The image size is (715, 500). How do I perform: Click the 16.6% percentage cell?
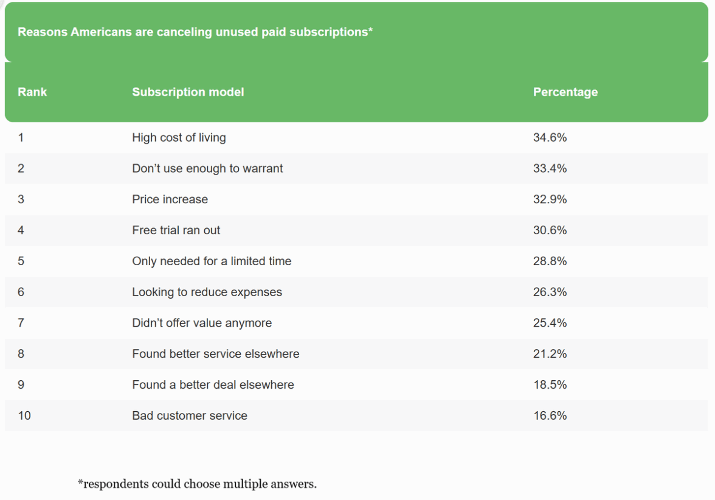pyautogui.click(x=550, y=416)
